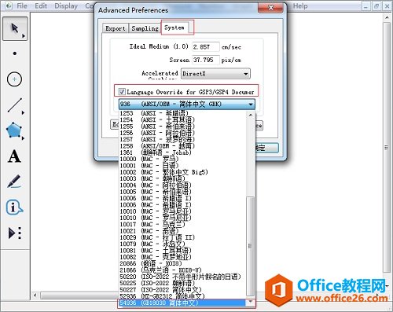Select the Information tool
This screenshot has width=393, height=312.
pos(14,207)
